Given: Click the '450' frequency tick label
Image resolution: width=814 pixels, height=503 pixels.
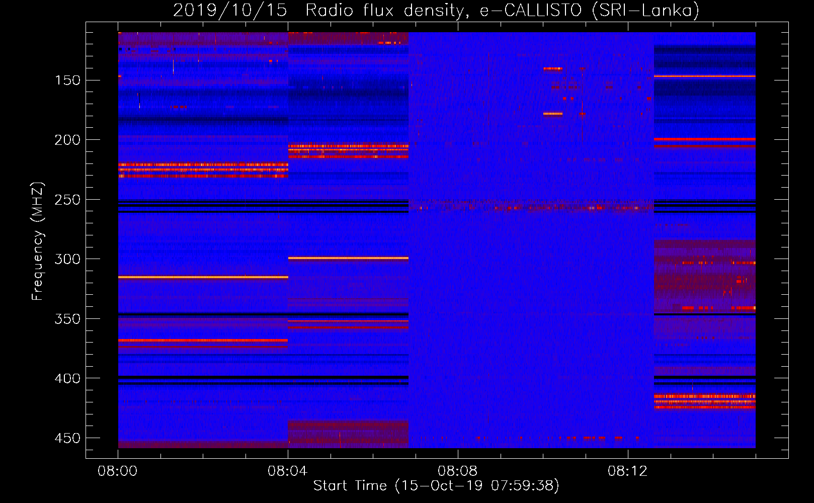Looking at the screenshot, I should click(x=67, y=438).
